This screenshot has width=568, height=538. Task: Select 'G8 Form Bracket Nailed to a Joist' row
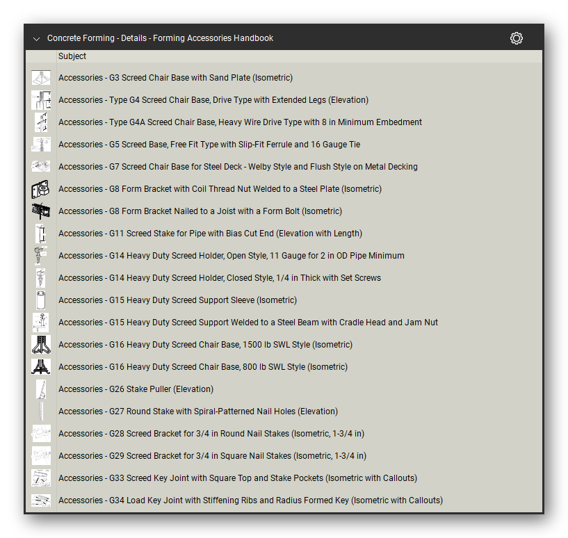[x=284, y=211]
